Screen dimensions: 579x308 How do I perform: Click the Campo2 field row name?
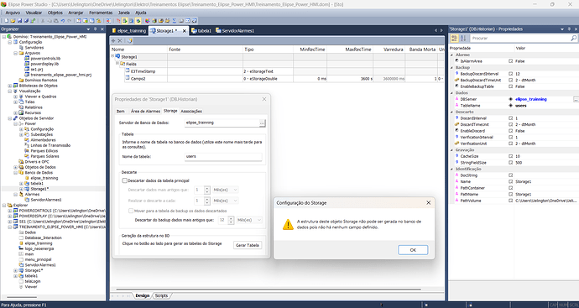coord(138,79)
